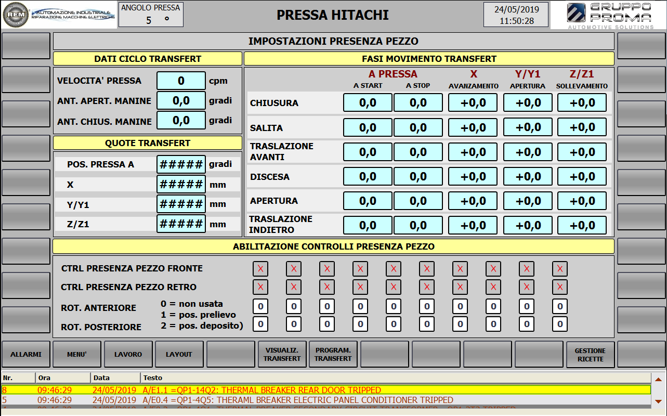Go to the LAVORO page
The height and width of the screenshot is (416, 667).
click(x=128, y=354)
